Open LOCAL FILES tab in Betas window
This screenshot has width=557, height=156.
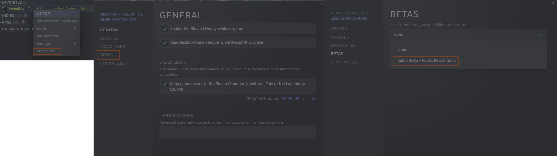343,45
